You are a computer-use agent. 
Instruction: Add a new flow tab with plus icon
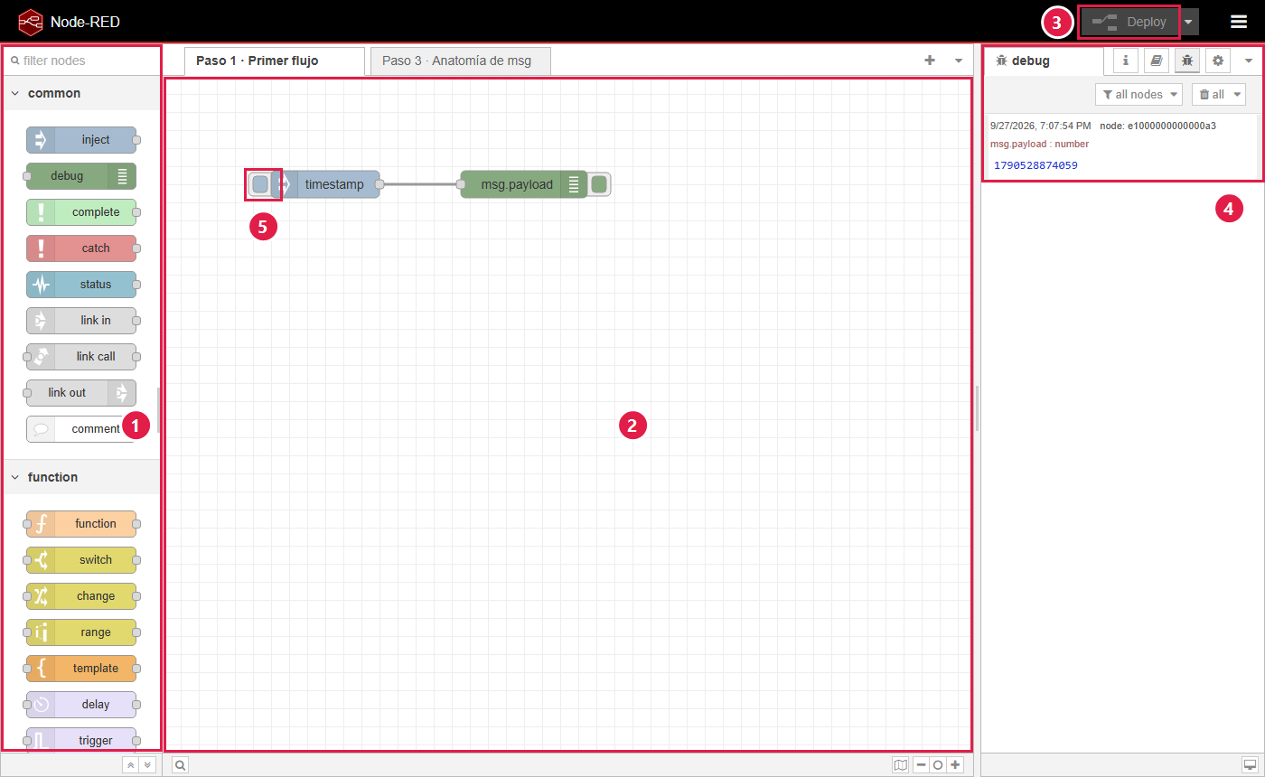click(x=930, y=61)
